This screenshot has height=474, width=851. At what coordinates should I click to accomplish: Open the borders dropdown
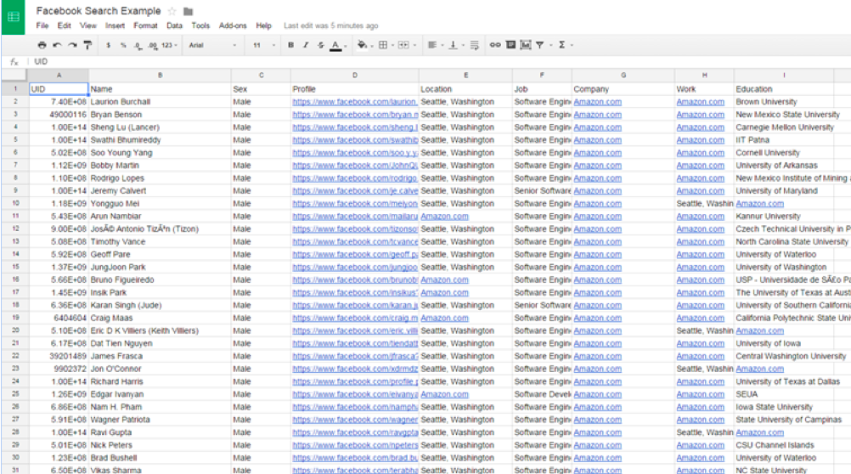click(x=386, y=45)
